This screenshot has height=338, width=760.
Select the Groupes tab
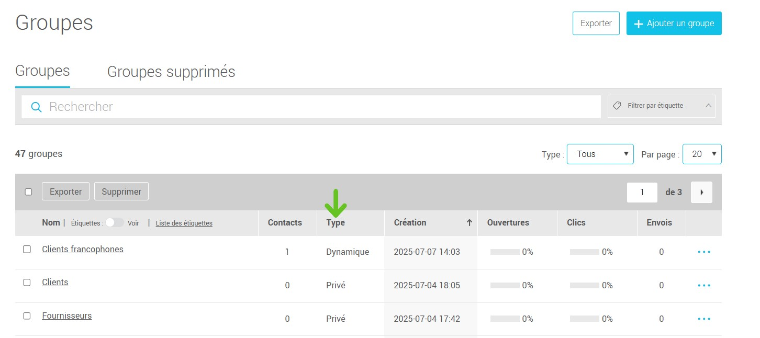[42, 71]
